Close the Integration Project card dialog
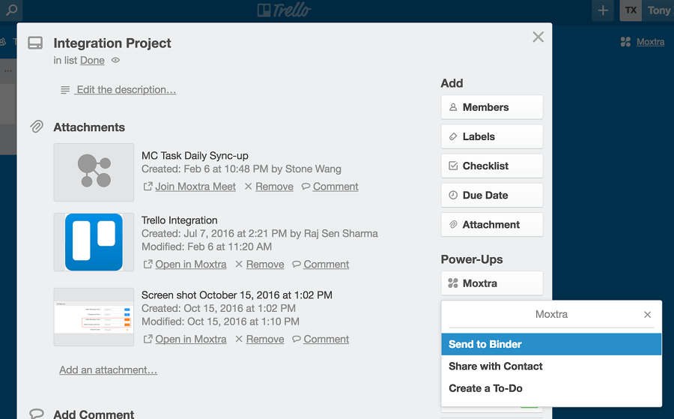This screenshot has height=419, width=674. coord(538,37)
